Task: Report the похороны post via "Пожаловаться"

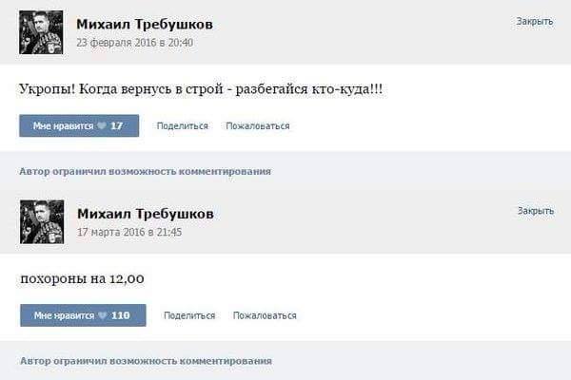Action: 265,315
